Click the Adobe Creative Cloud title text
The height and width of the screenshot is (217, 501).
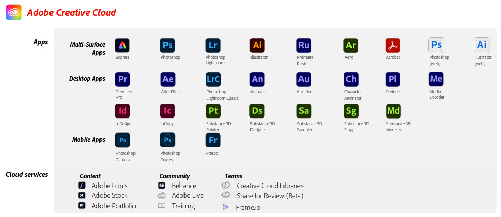click(x=72, y=12)
